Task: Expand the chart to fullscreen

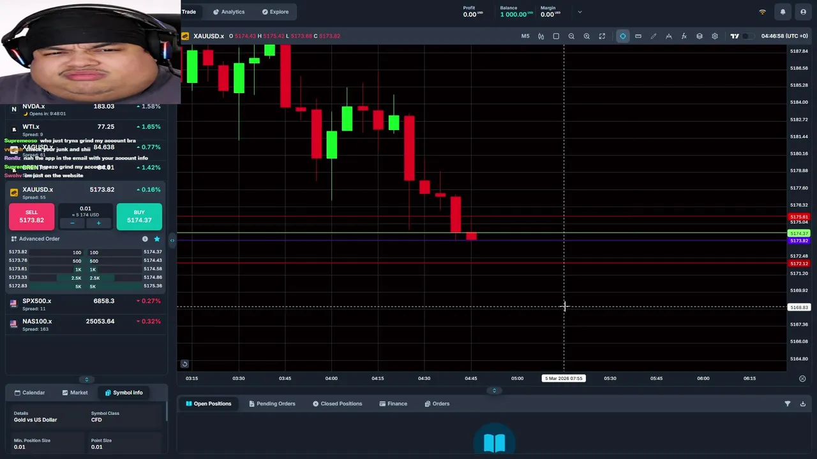Action: click(x=602, y=36)
